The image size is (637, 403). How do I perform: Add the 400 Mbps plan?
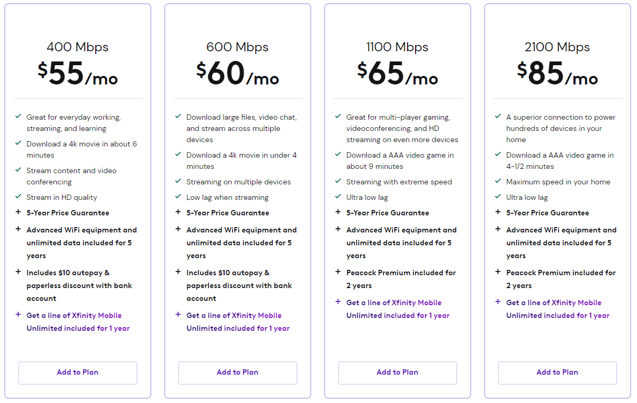pos(78,373)
